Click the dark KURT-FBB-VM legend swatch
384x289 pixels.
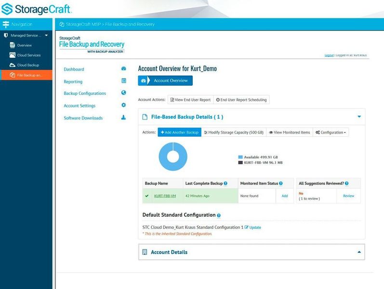click(x=240, y=163)
